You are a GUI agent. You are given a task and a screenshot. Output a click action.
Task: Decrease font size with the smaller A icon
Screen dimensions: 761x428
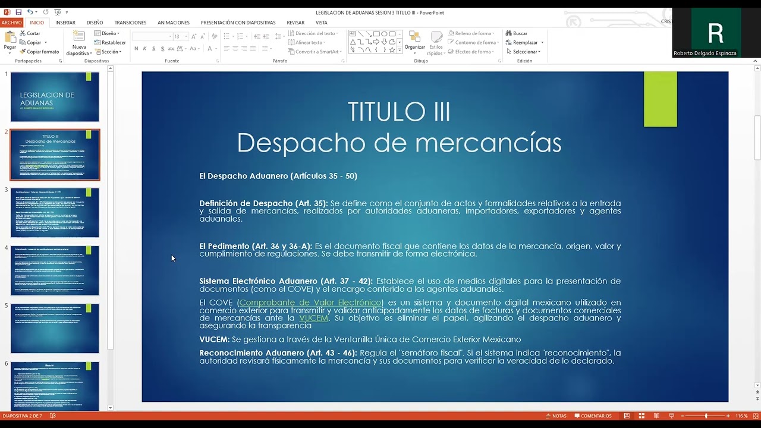(x=202, y=36)
